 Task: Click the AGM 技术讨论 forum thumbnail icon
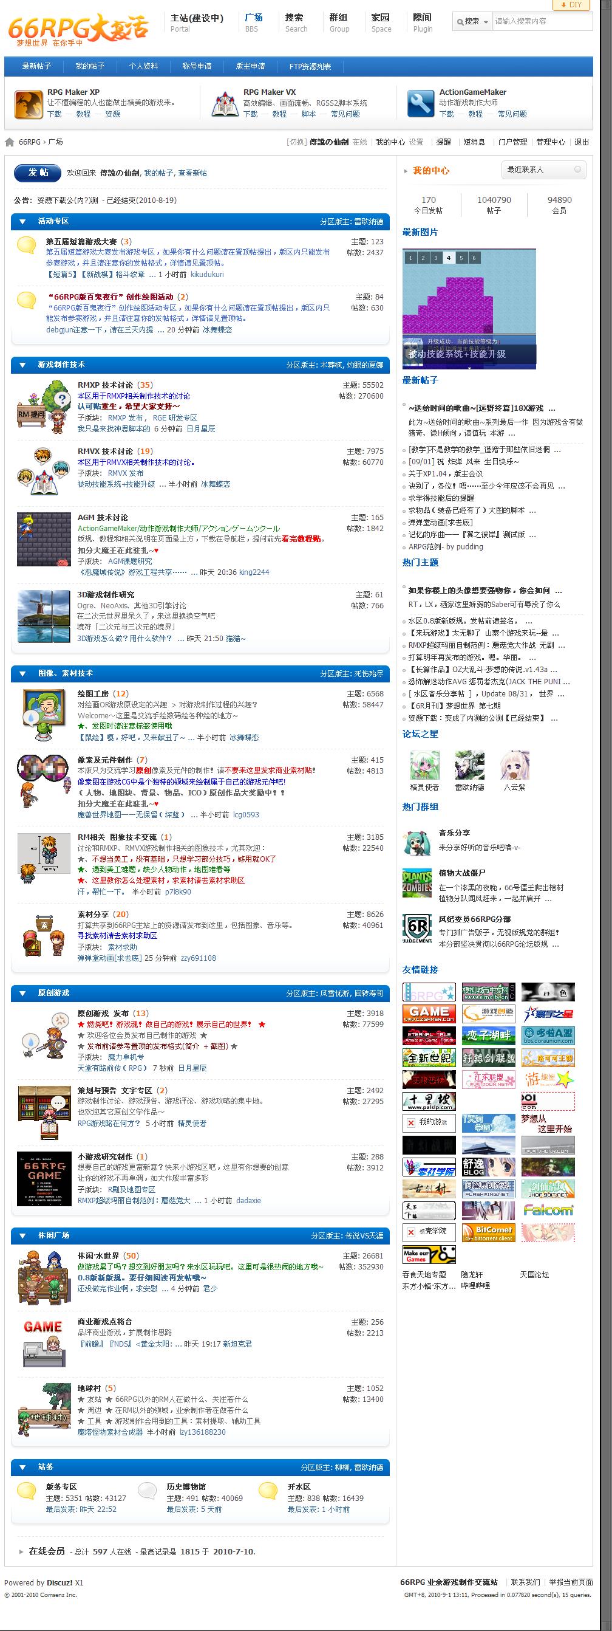pos(43,539)
